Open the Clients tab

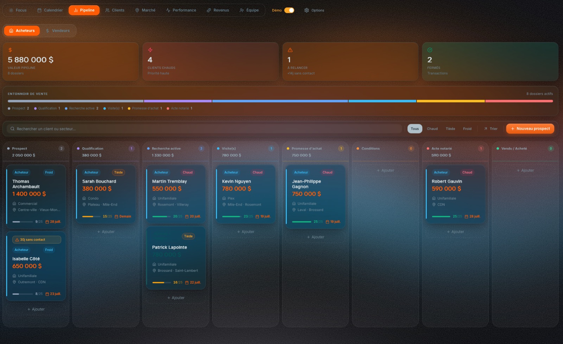[115, 10]
